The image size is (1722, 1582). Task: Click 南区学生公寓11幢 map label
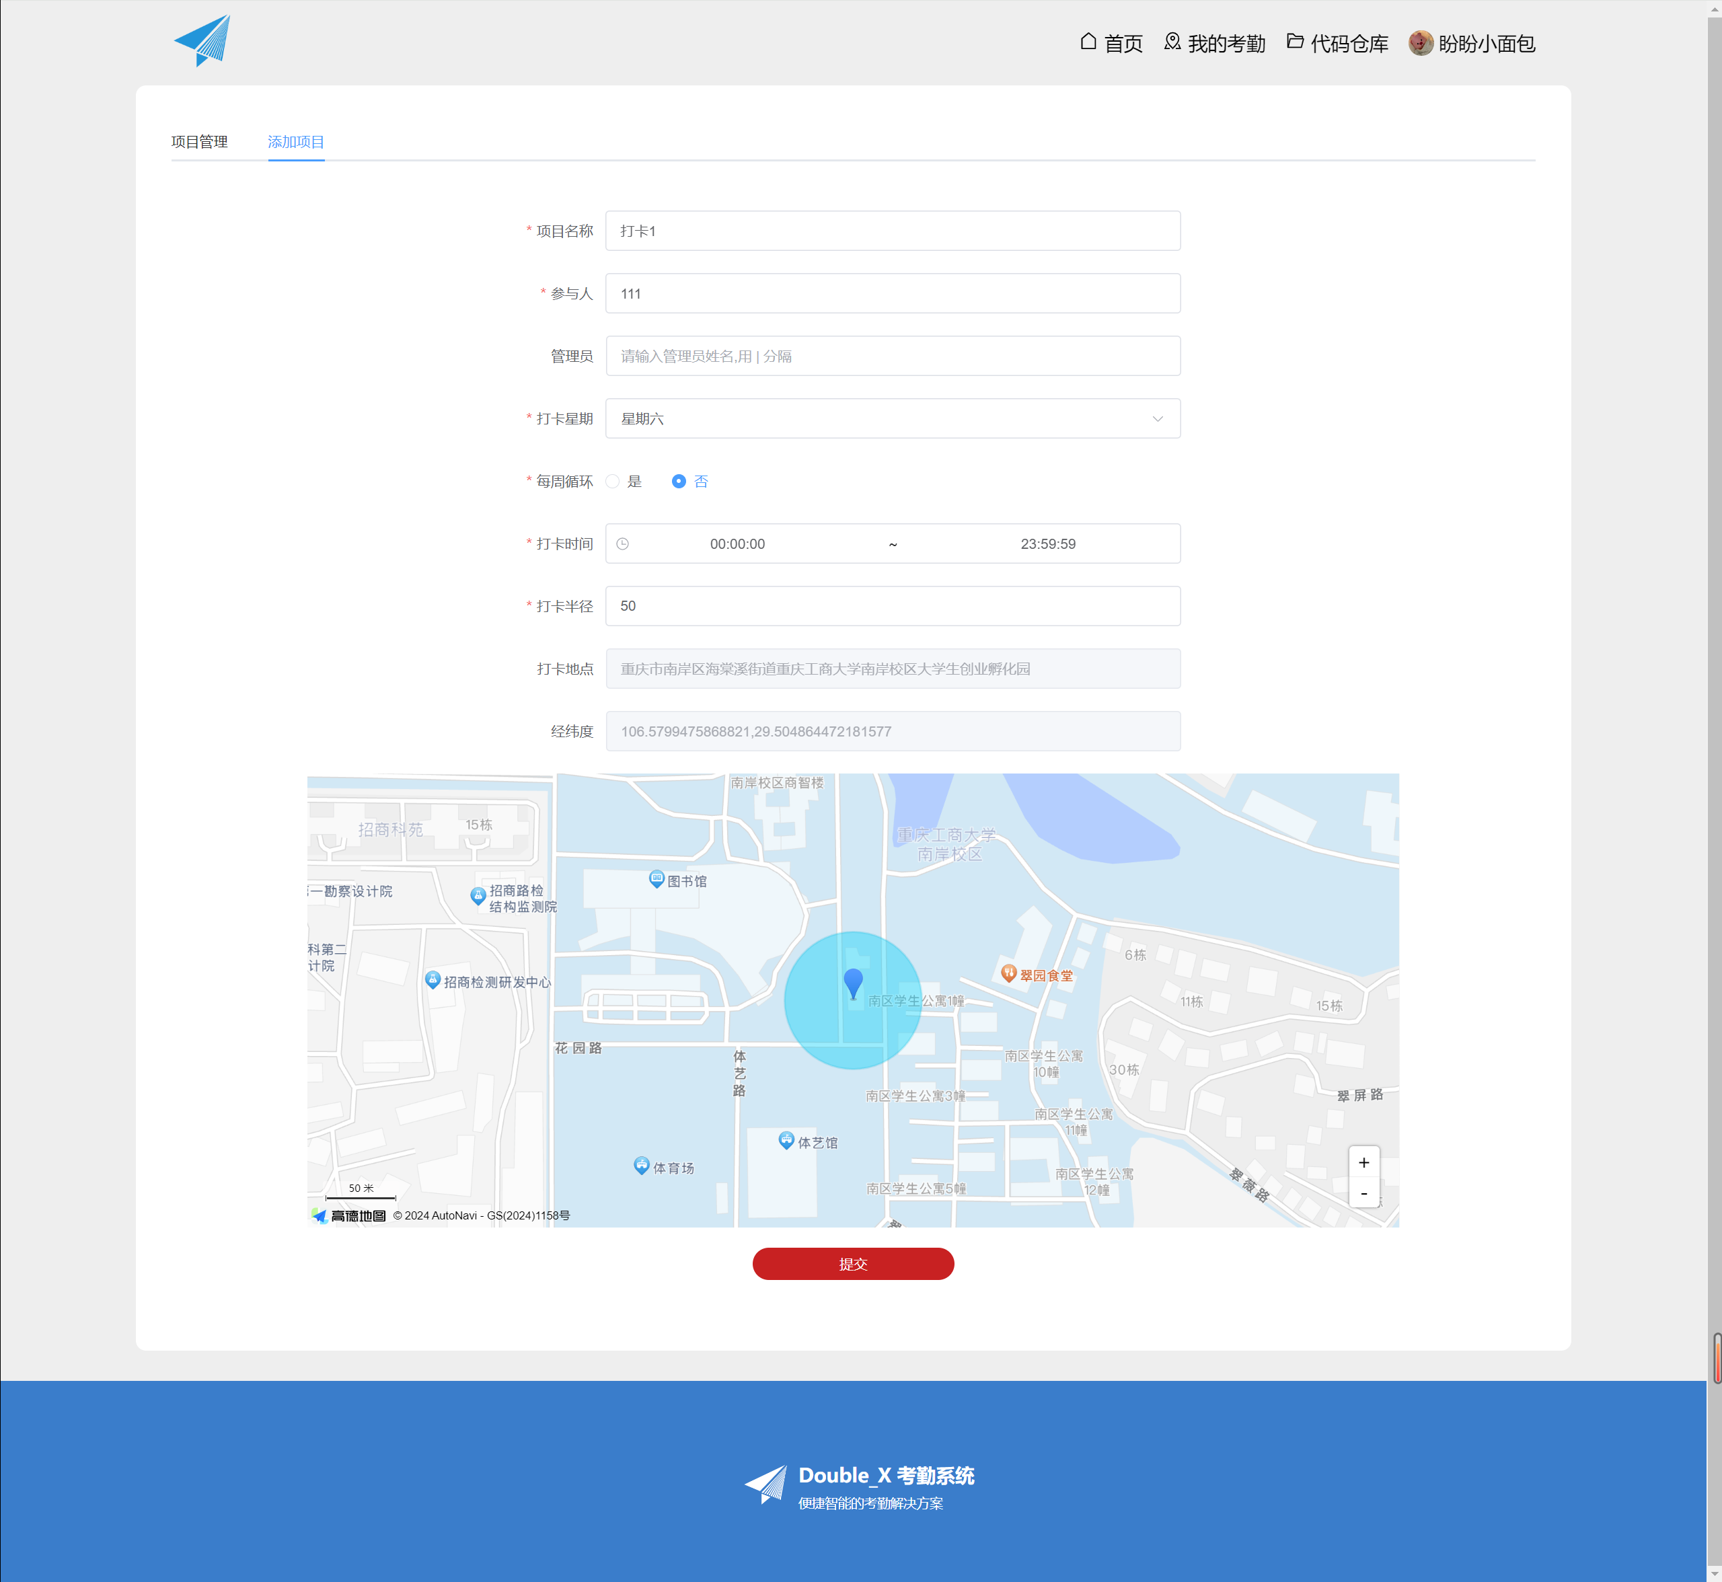pos(1075,1121)
